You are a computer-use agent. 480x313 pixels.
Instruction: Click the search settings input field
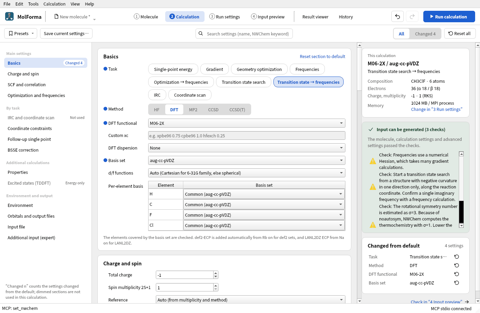point(244,34)
